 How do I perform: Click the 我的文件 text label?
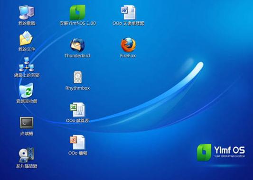27,49
